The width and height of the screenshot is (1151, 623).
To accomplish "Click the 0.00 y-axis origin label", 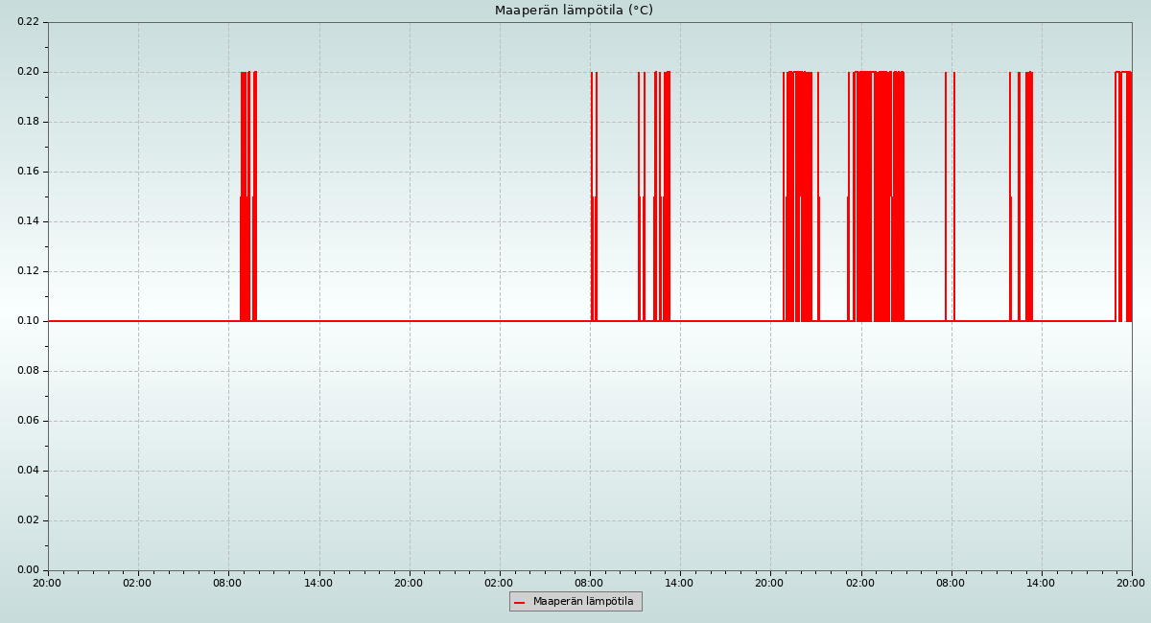I will 28,570.
